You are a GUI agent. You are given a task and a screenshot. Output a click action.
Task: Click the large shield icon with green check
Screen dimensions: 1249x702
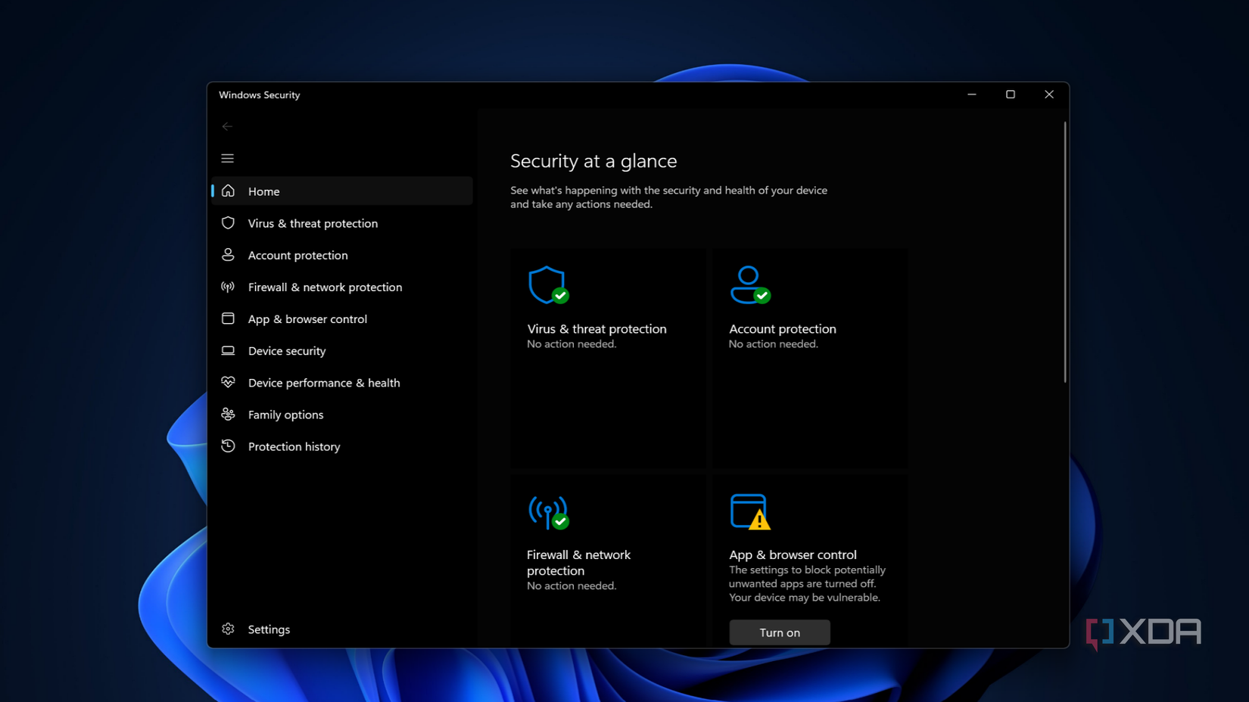tap(548, 284)
